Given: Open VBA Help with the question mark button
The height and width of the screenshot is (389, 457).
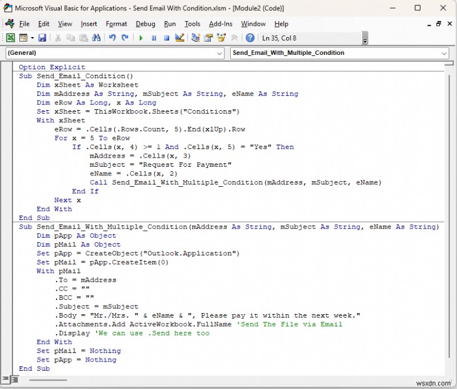Looking at the screenshot, I should click(250, 38).
